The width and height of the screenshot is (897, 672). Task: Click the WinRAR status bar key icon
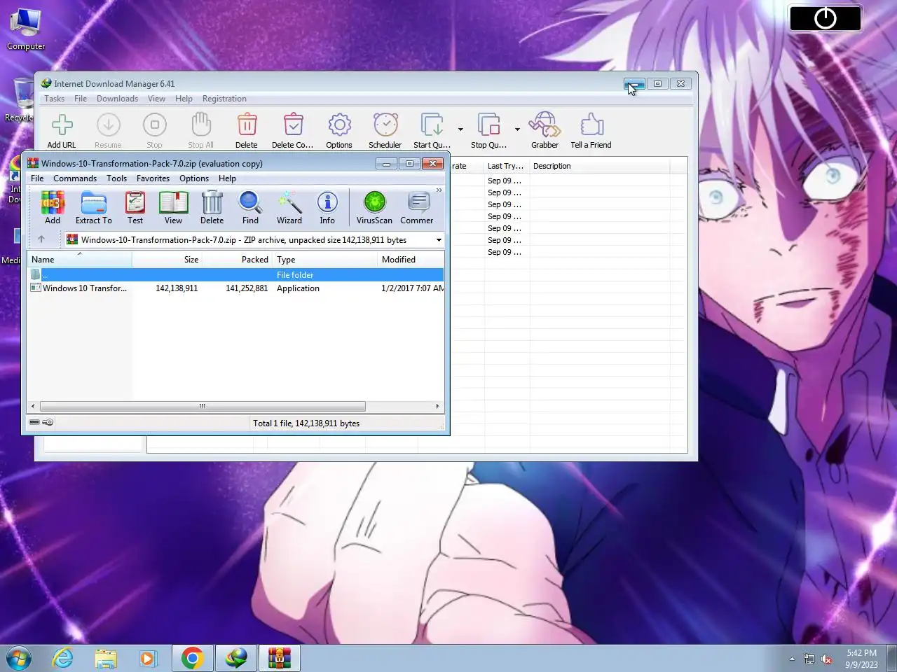point(48,422)
